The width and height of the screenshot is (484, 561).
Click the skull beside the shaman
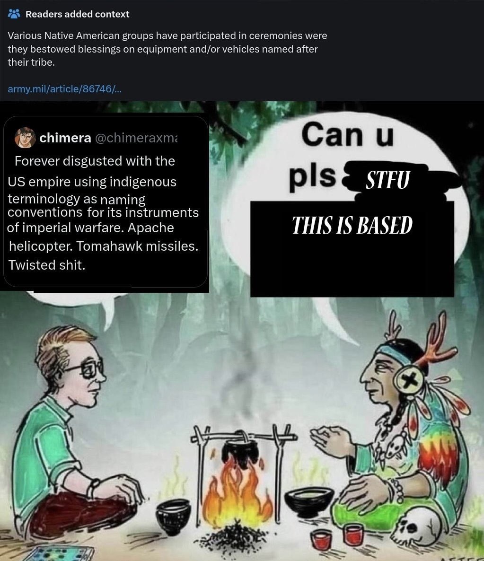[420, 526]
